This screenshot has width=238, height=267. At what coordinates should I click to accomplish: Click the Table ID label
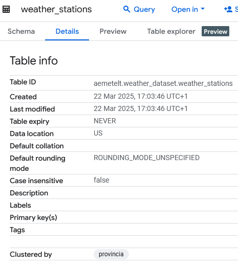coord(23,82)
